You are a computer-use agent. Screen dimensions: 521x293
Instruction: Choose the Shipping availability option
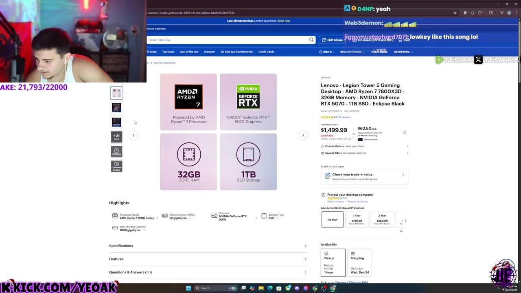coord(359,262)
